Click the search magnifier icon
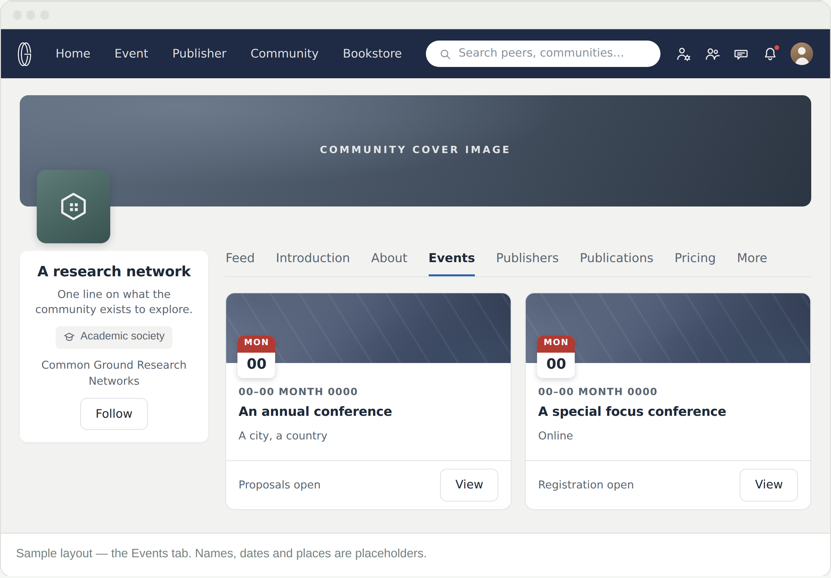The image size is (831, 578). (445, 54)
